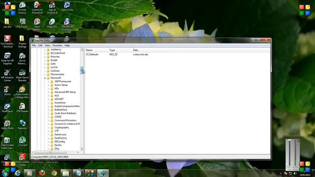Image resolution: width=315 pixels, height=177 pixels.
Task: Expand the Cryptography key arrow
Action: 48,127
